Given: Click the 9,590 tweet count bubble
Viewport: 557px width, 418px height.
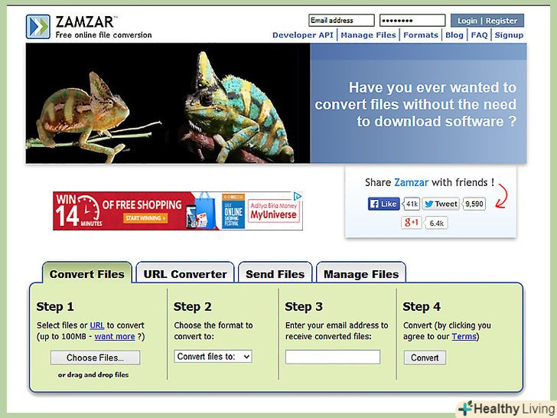Looking at the screenshot, I should click(474, 204).
